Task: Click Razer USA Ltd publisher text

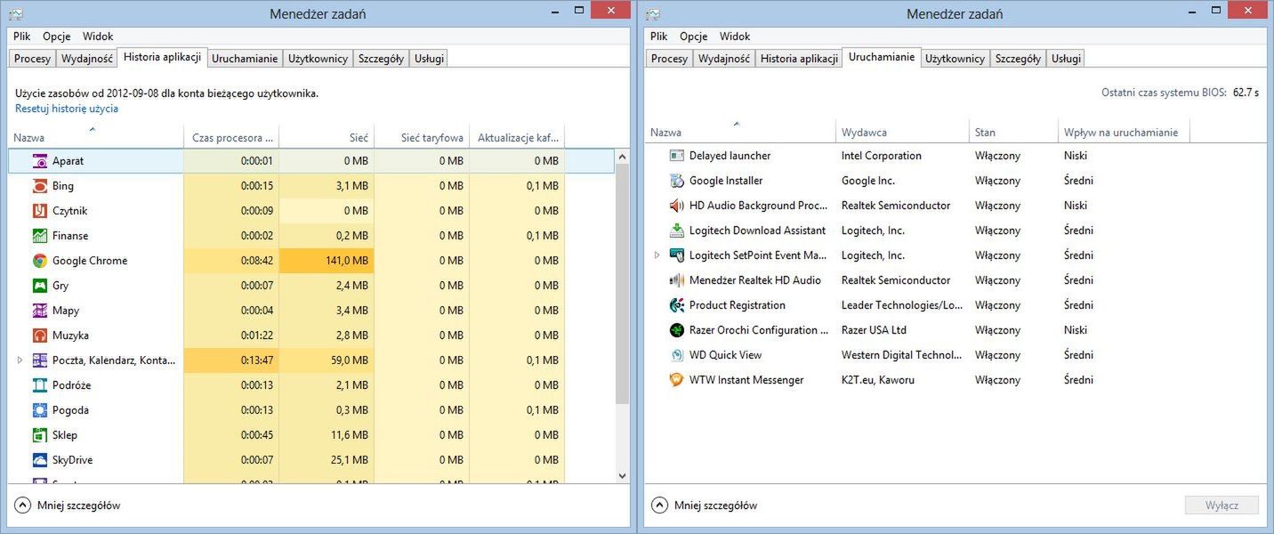Action: (x=874, y=330)
